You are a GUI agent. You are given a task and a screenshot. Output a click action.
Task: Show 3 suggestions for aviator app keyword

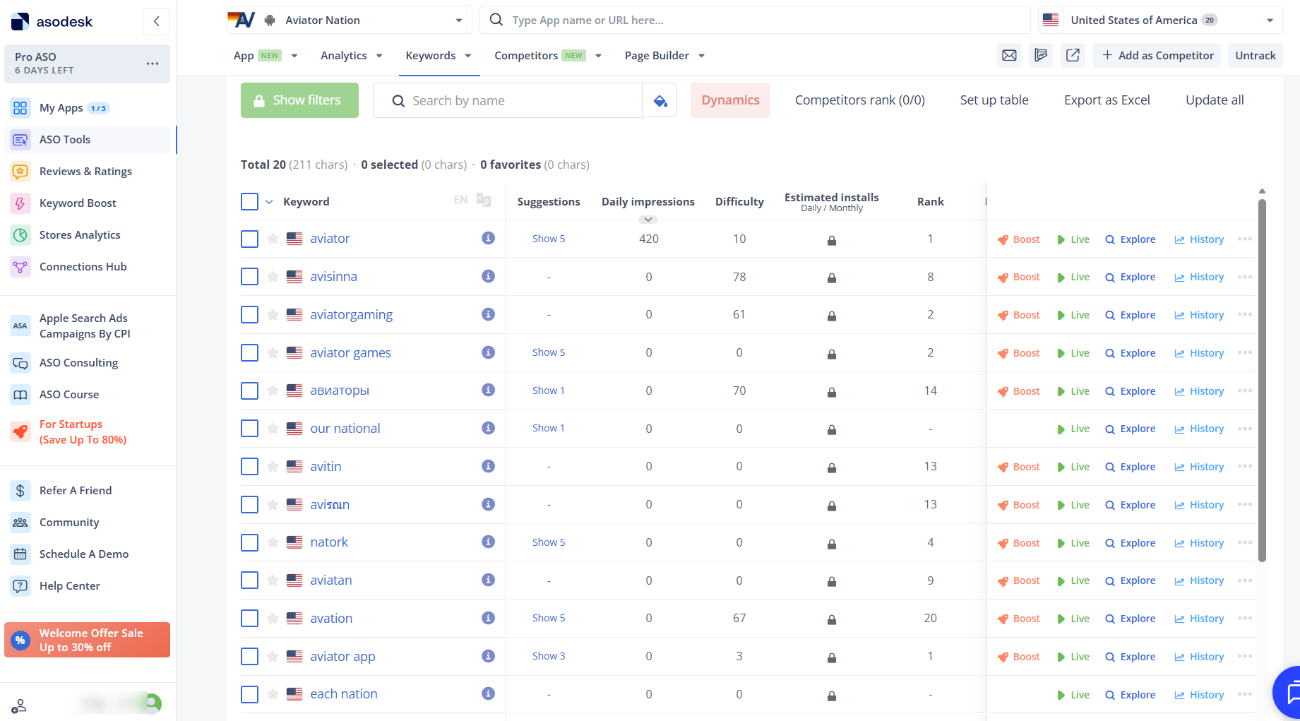(x=549, y=656)
